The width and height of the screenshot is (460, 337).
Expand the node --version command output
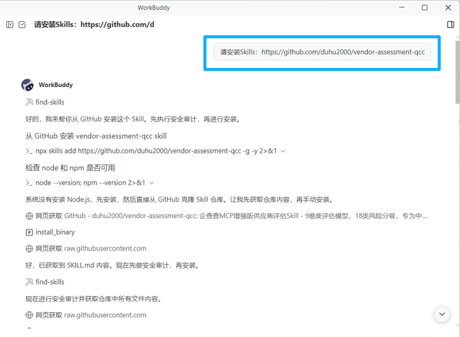pos(151,183)
